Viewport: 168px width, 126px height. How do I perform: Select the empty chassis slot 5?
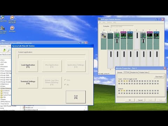[136, 41]
